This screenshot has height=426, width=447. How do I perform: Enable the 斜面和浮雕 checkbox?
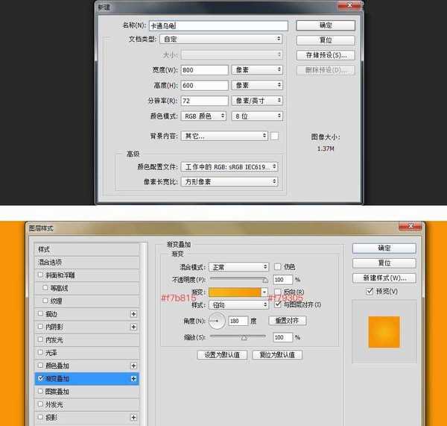pos(40,275)
